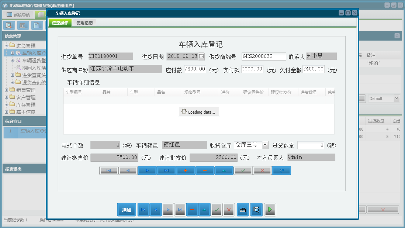The image size is (405, 228).
Task: Open the Default dropdown in background window
Action: click(x=397, y=99)
